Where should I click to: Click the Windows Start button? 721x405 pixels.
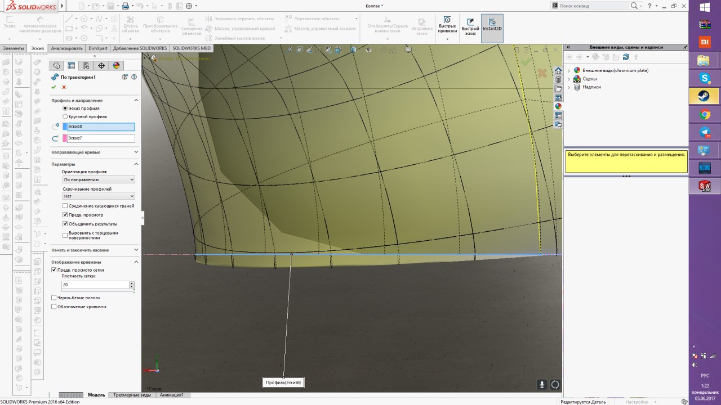(x=704, y=7)
